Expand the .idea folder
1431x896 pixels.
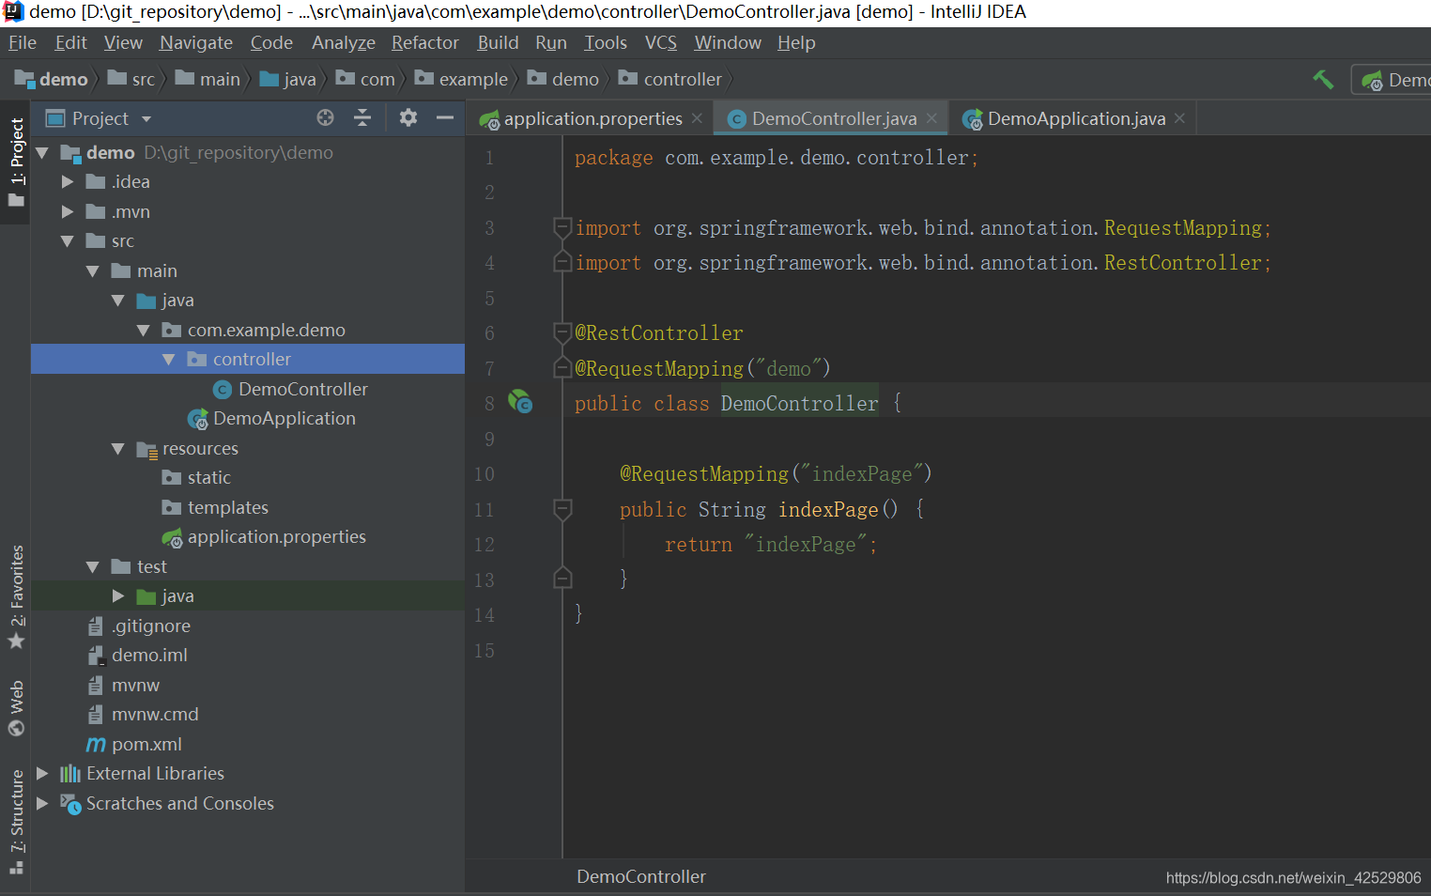point(68,181)
